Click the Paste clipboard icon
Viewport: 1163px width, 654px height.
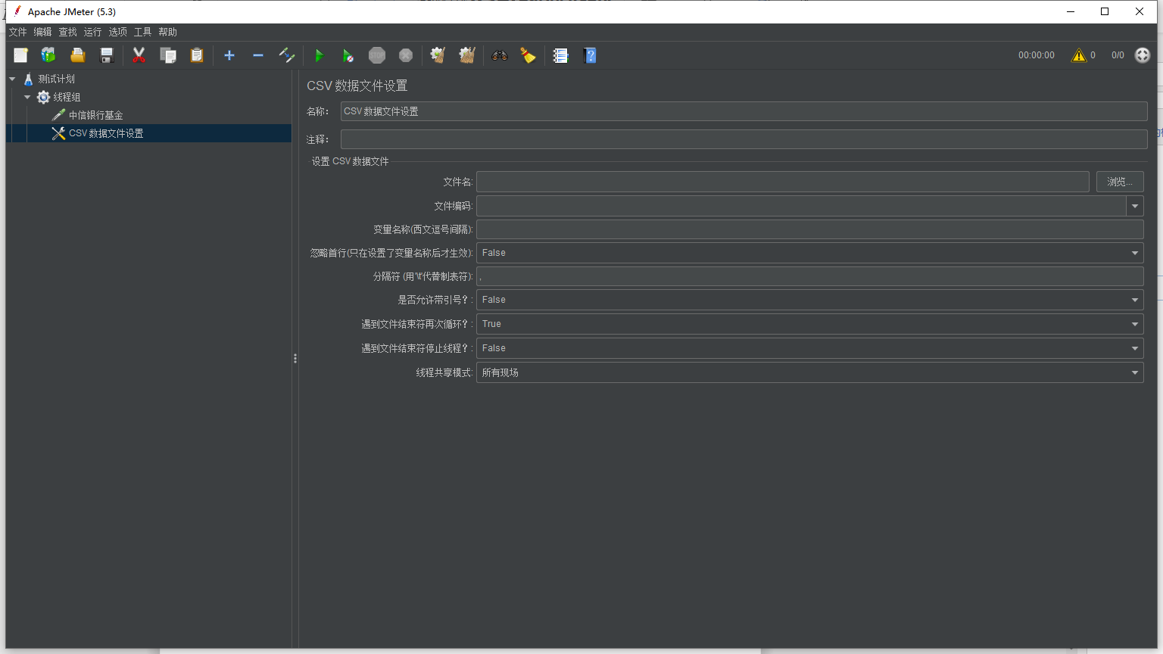[x=197, y=55]
